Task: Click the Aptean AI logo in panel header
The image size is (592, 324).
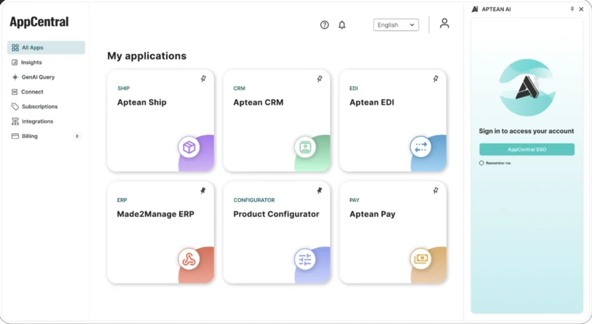Action: pos(475,9)
